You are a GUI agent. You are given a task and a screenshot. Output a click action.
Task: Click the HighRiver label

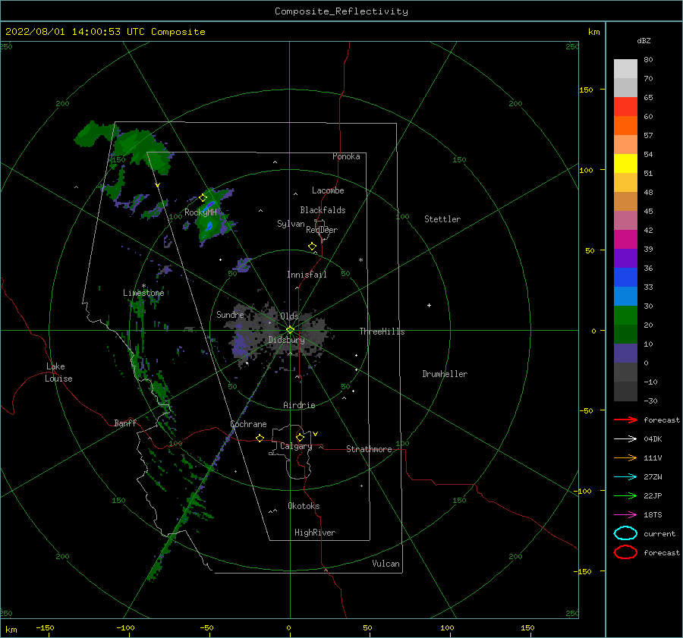pyautogui.click(x=315, y=533)
